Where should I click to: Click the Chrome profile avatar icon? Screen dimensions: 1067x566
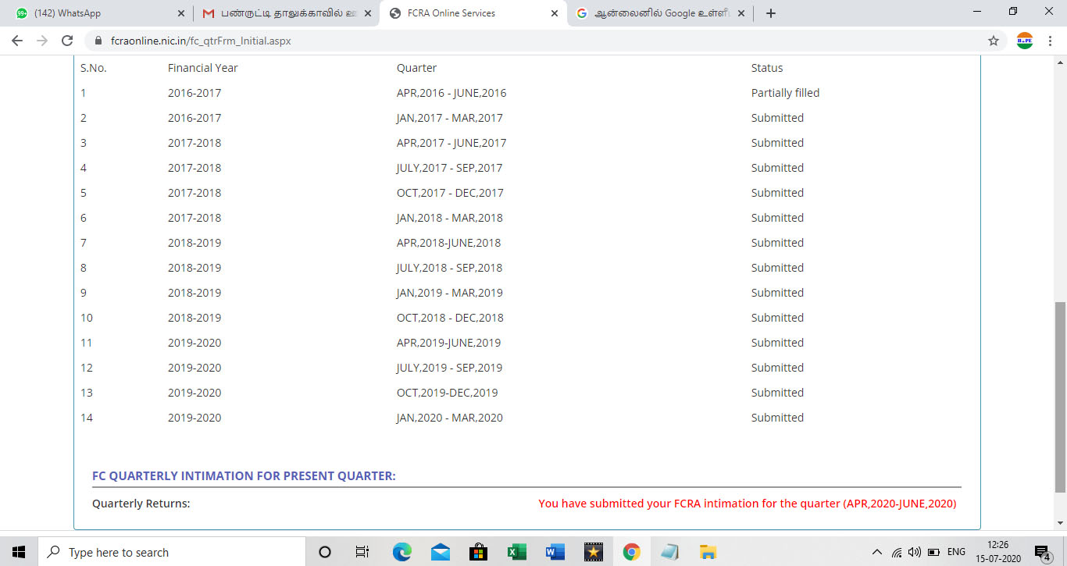1024,41
